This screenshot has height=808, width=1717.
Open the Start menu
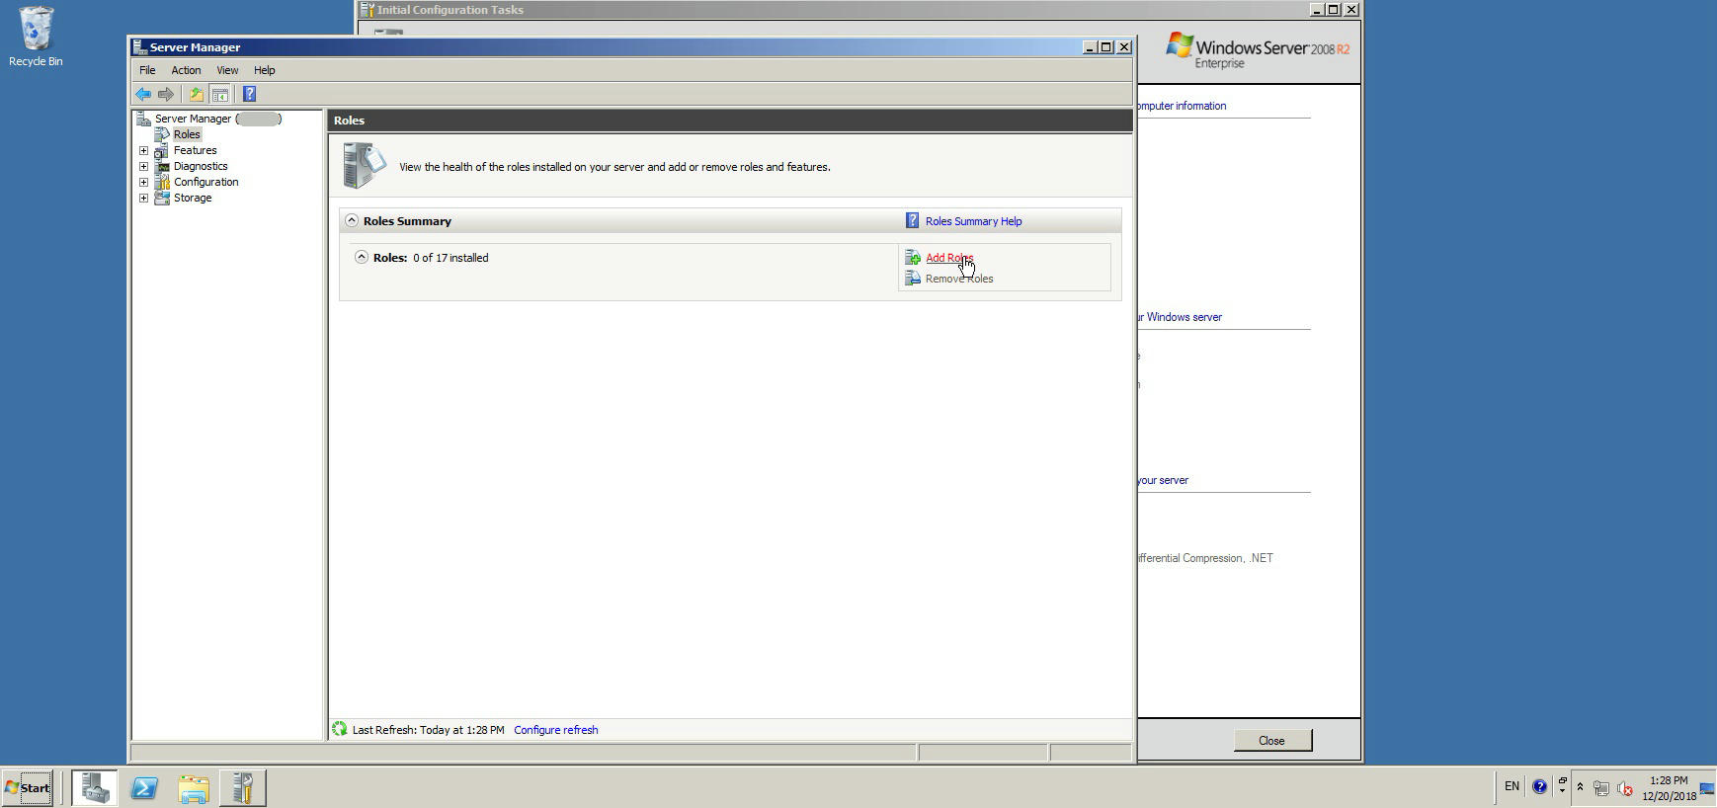click(x=28, y=787)
